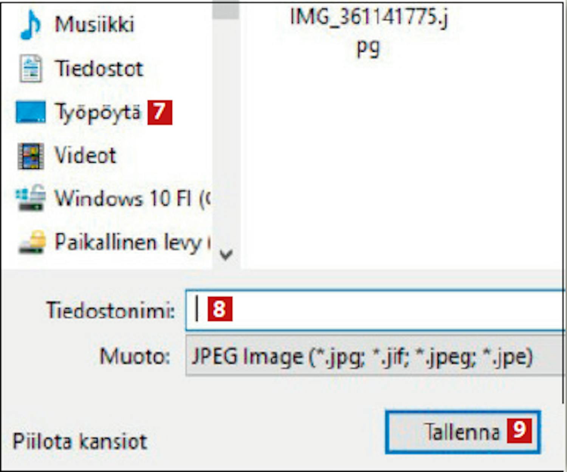Click an empty area of the file list

401,170
